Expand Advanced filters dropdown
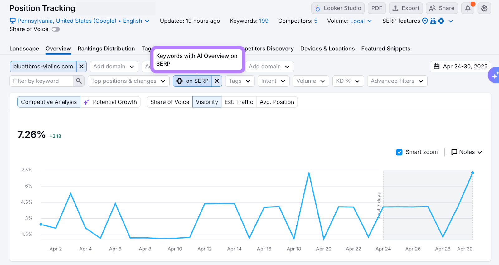The height and width of the screenshot is (265, 499). (x=397, y=81)
